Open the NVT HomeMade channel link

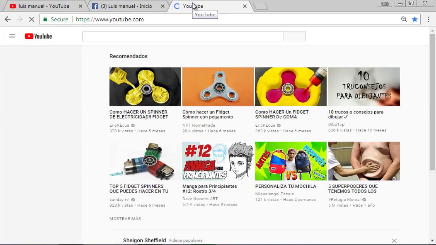[x=199, y=125]
